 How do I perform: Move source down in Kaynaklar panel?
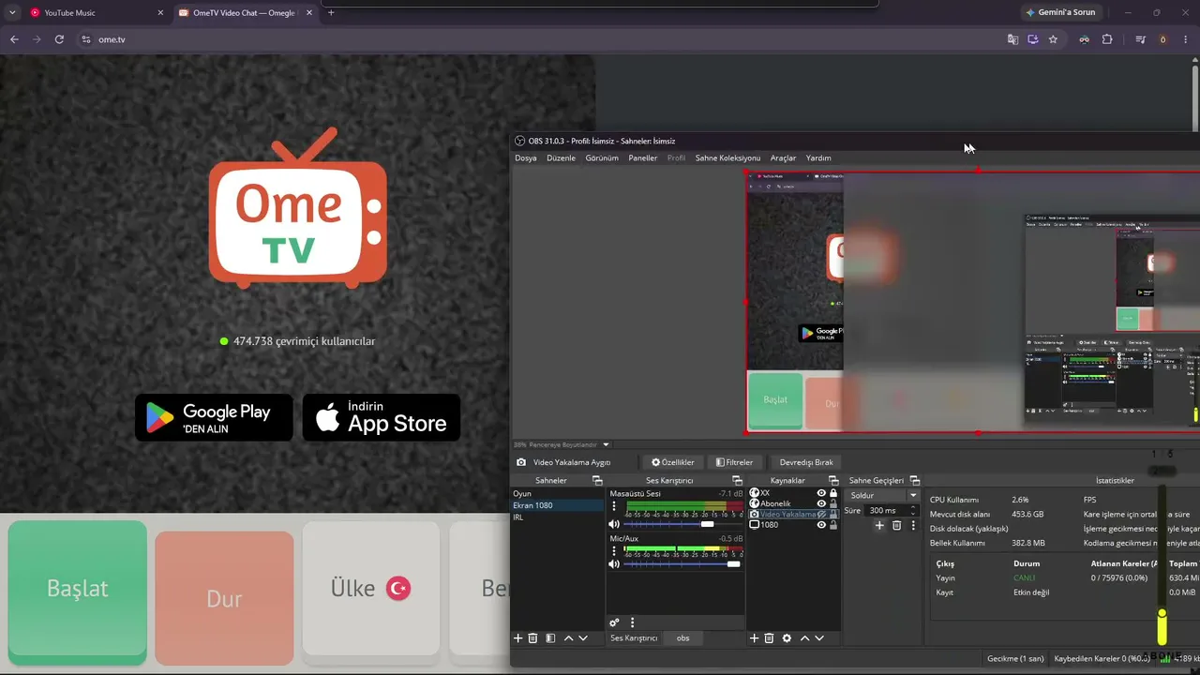[819, 638]
